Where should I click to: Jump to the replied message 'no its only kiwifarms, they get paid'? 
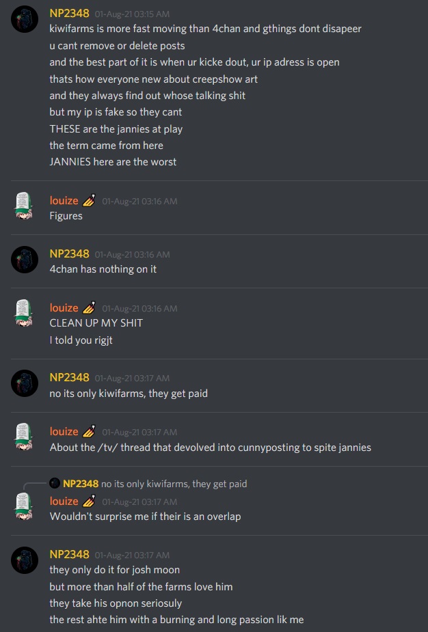coord(174,484)
